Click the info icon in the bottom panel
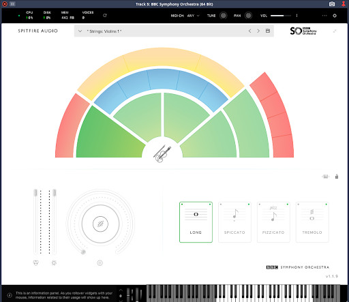 tap(10, 295)
